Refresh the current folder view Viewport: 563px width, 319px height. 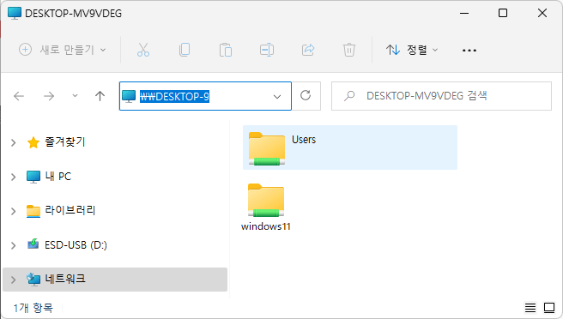pyautogui.click(x=306, y=95)
